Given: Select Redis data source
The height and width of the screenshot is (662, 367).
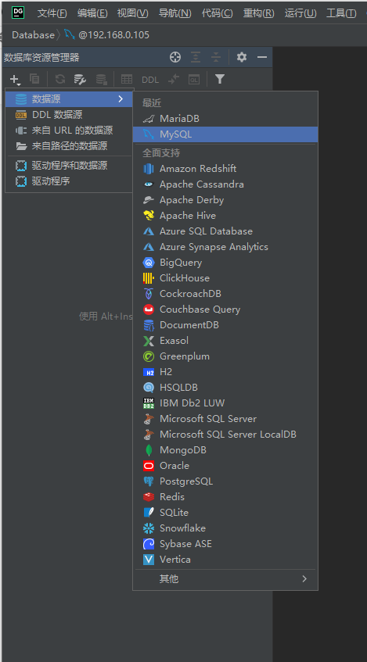Looking at the screenshot, I should click(225, 496).
